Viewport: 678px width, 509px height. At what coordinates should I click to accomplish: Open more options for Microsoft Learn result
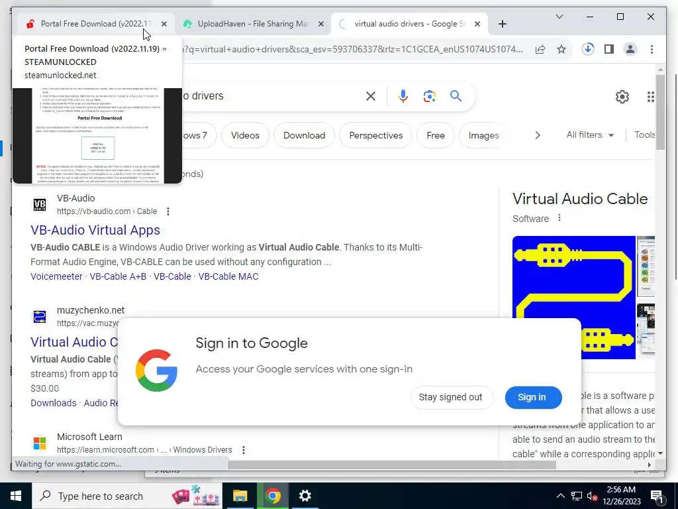click(x=244, y=450)
